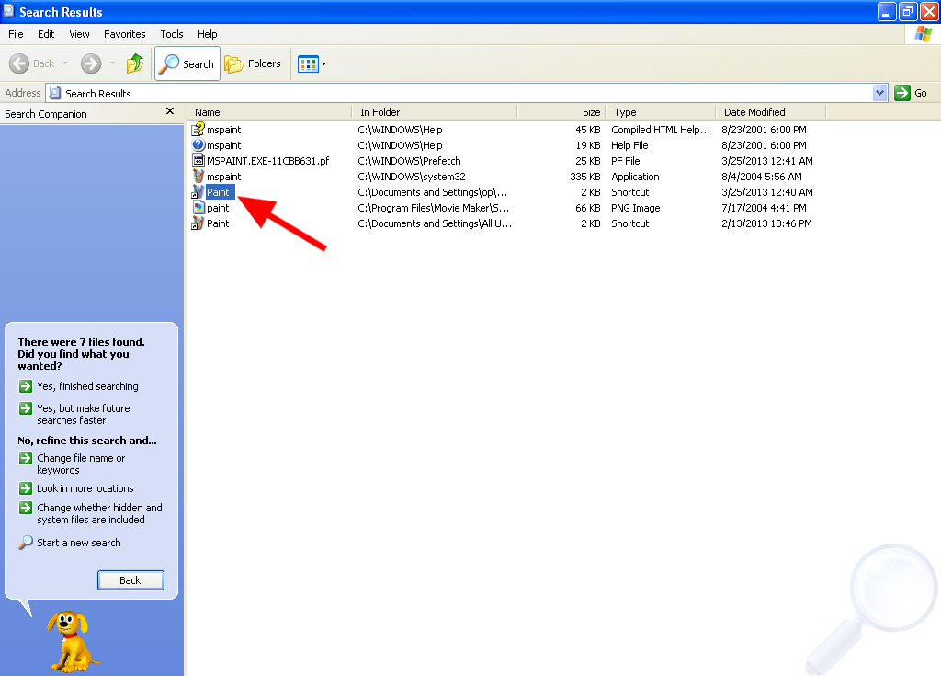Toggle the Search pane button
941x676 pixels.
point(187,63)
